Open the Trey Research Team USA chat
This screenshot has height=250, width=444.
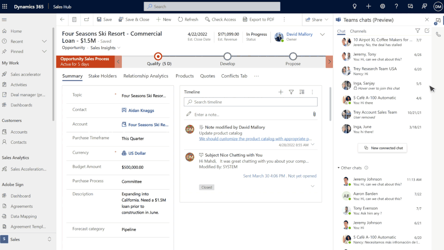point(382,71)
